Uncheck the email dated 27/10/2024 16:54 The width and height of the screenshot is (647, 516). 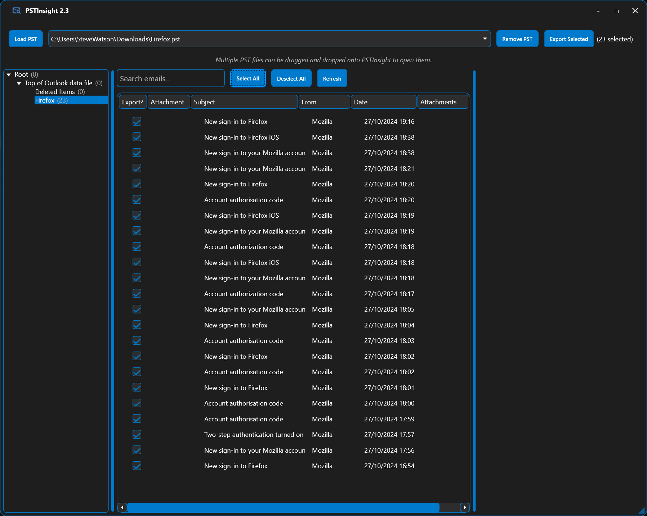[x=137, y=466]
